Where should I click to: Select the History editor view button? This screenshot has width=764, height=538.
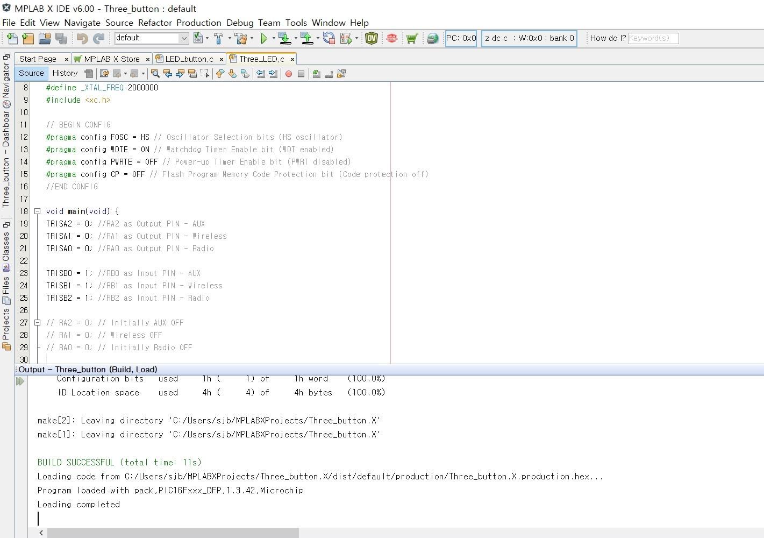tap(65, 74)
